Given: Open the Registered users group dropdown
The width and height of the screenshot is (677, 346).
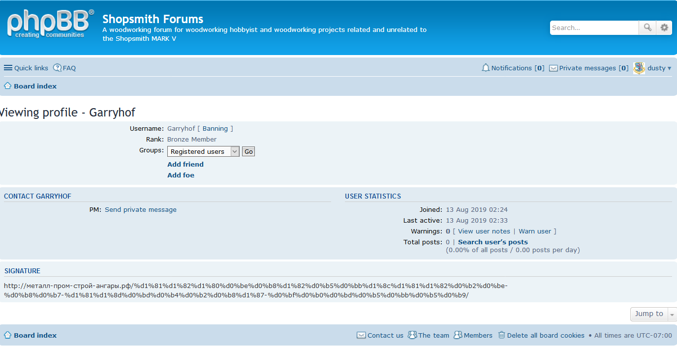Looking at the screenshot, I should (x=203, y=151).
